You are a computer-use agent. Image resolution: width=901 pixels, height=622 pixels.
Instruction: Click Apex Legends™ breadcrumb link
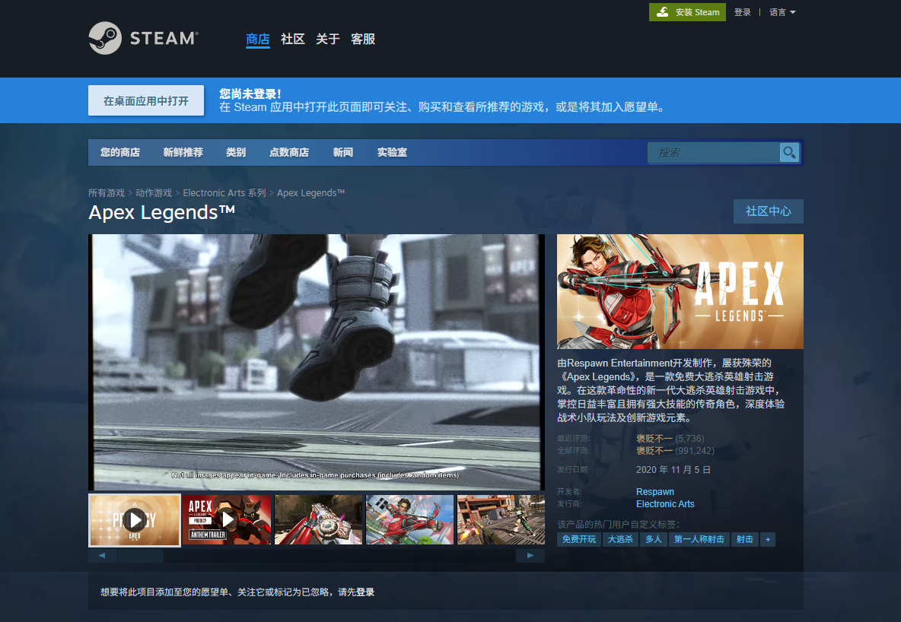click(311, 193)
